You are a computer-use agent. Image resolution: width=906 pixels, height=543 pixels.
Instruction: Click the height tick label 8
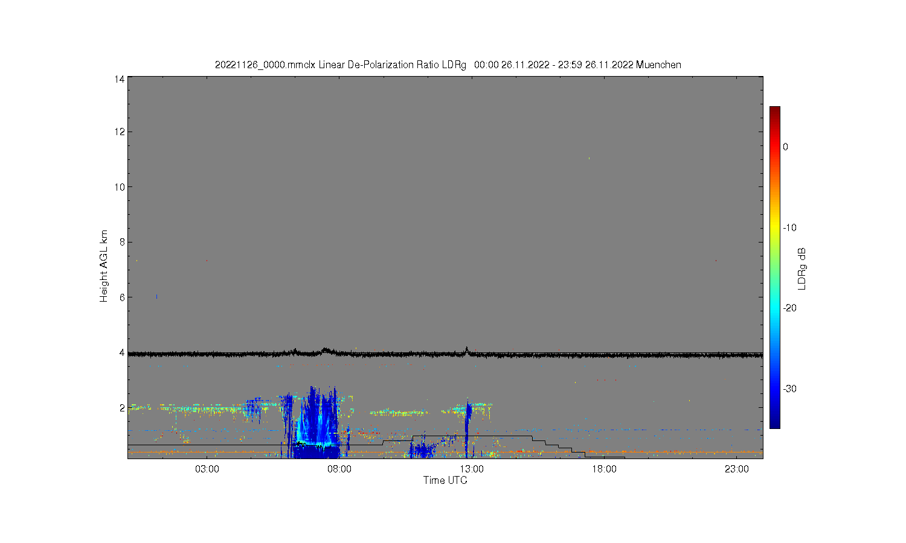(122, 242)
